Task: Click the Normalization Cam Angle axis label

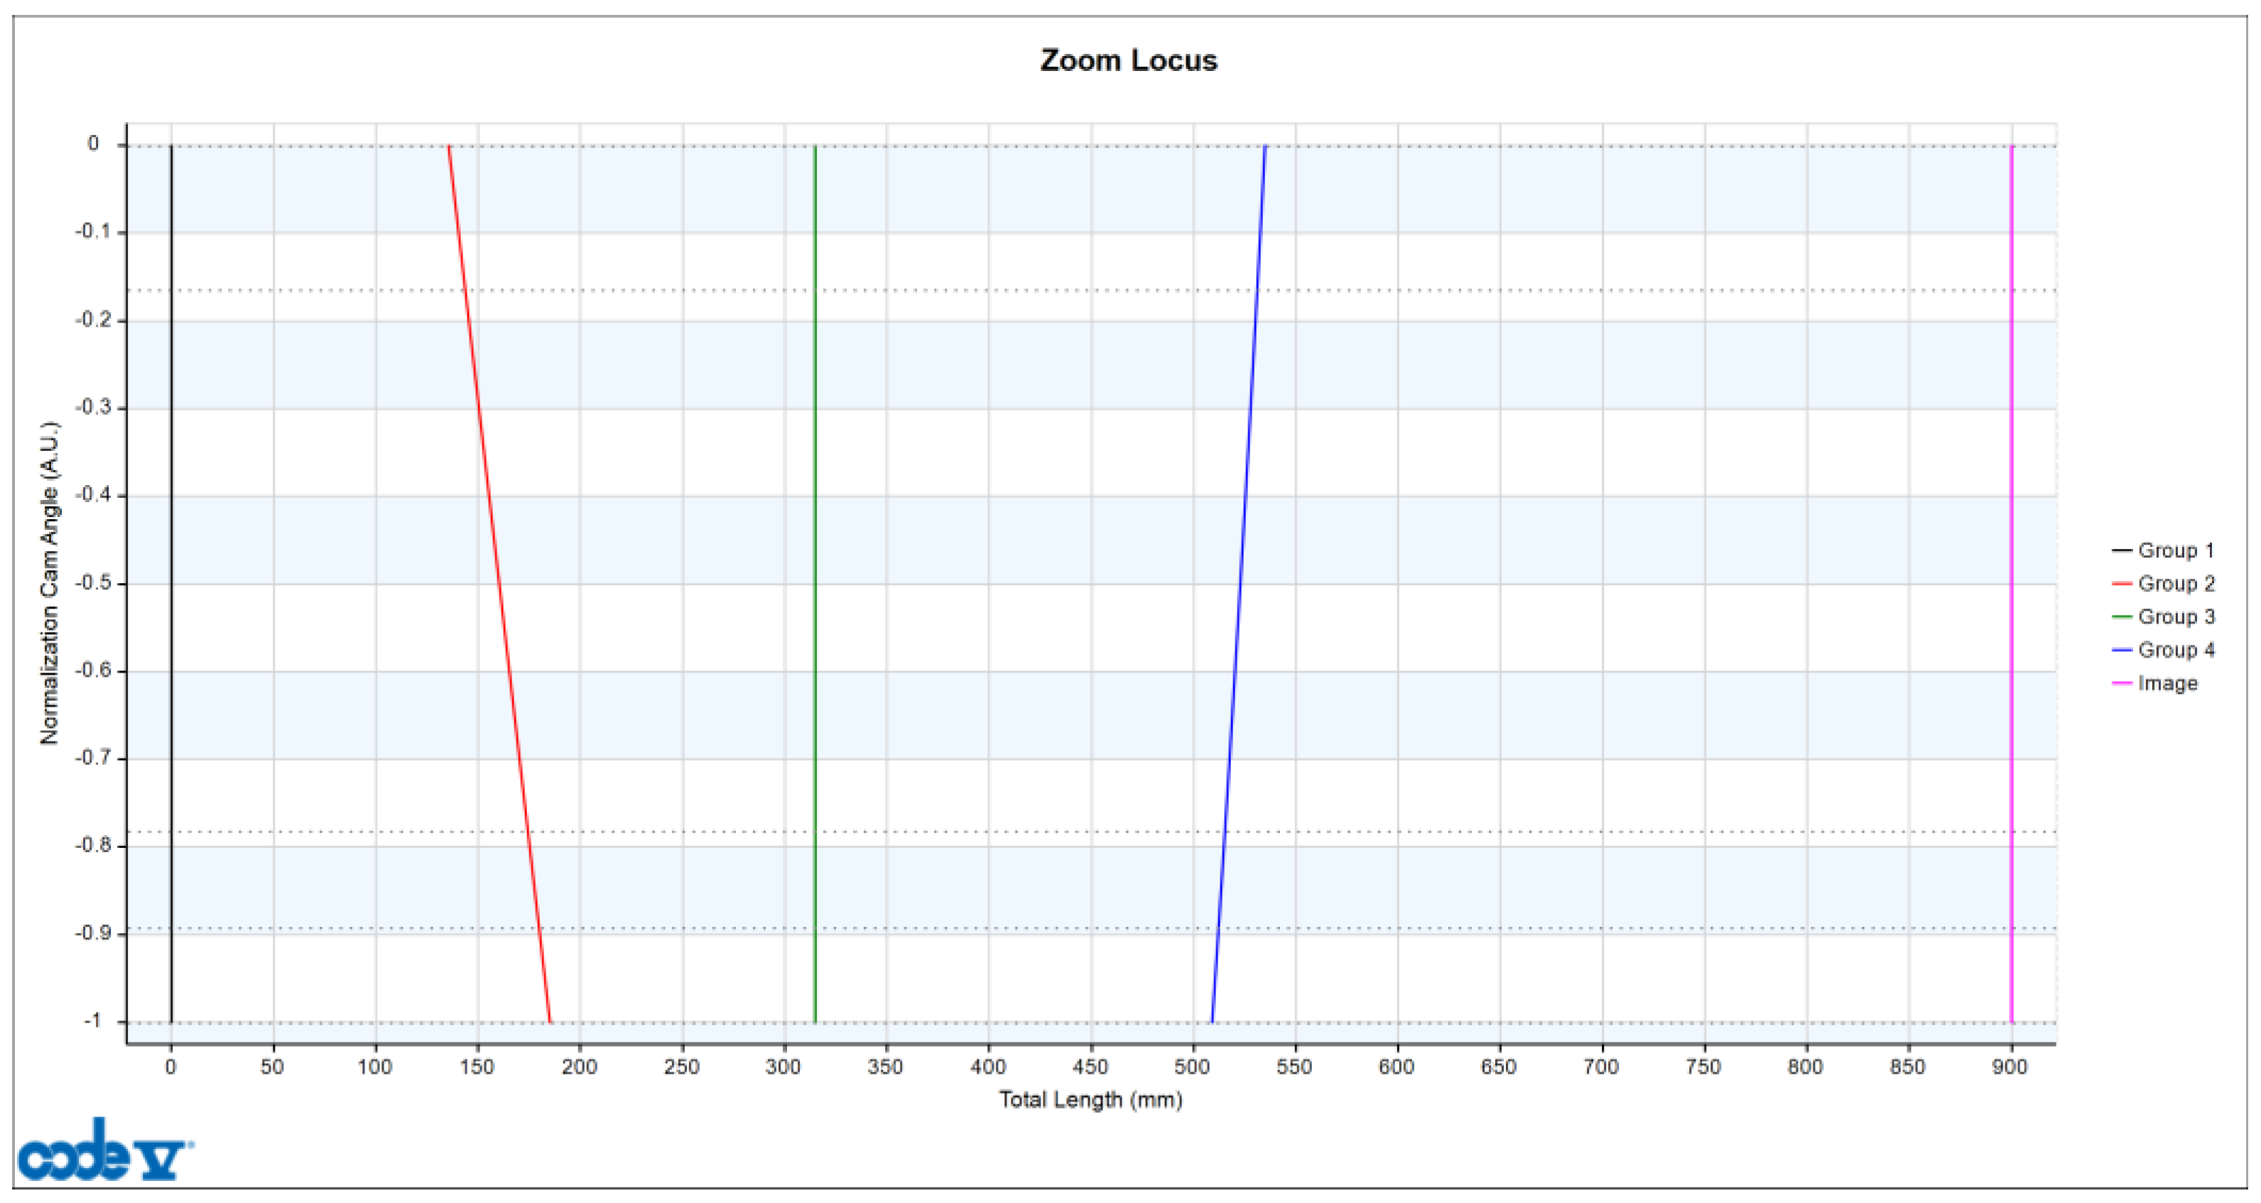Action: tap(49, 584)
